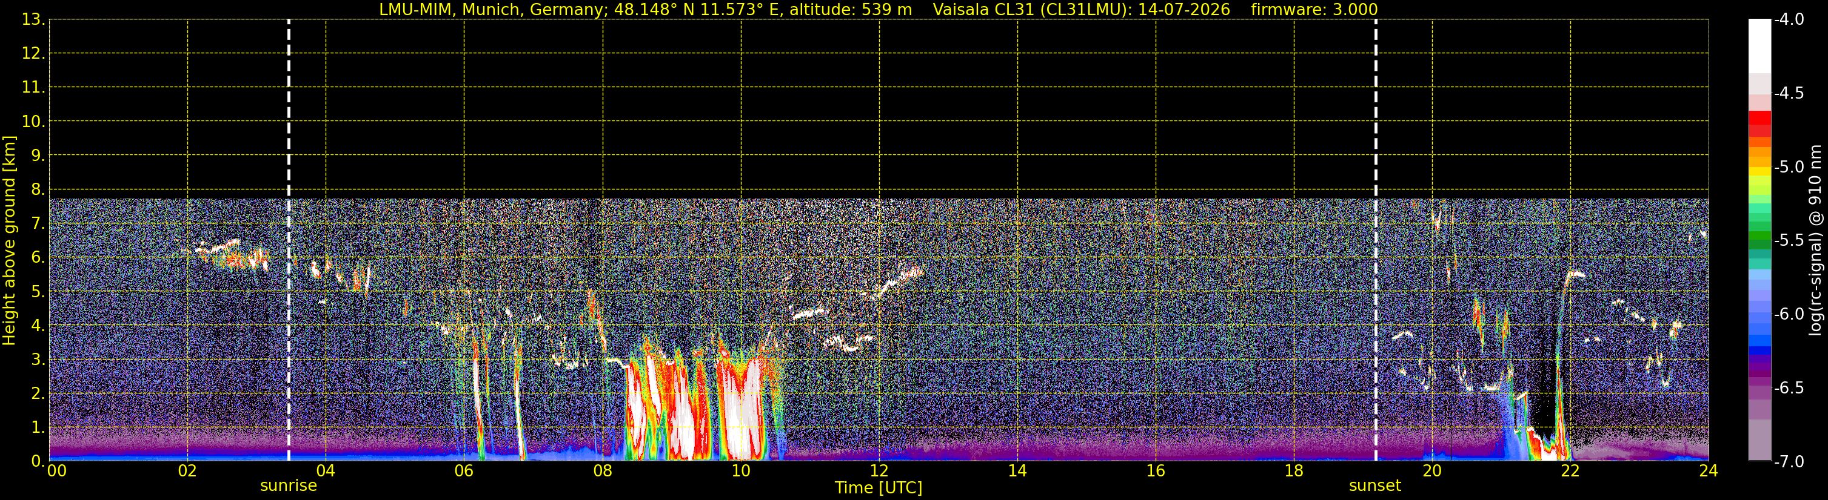Image resolution: width=1828 pixels, height=500 pixels.
Task: Click the '22' time axis tick label
Action: point(1570,471)
